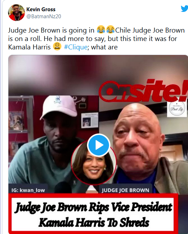Viewport: 188px width, 234px height.
Task: Open Kevin Gross's profile picture
Action: point(16,13)
